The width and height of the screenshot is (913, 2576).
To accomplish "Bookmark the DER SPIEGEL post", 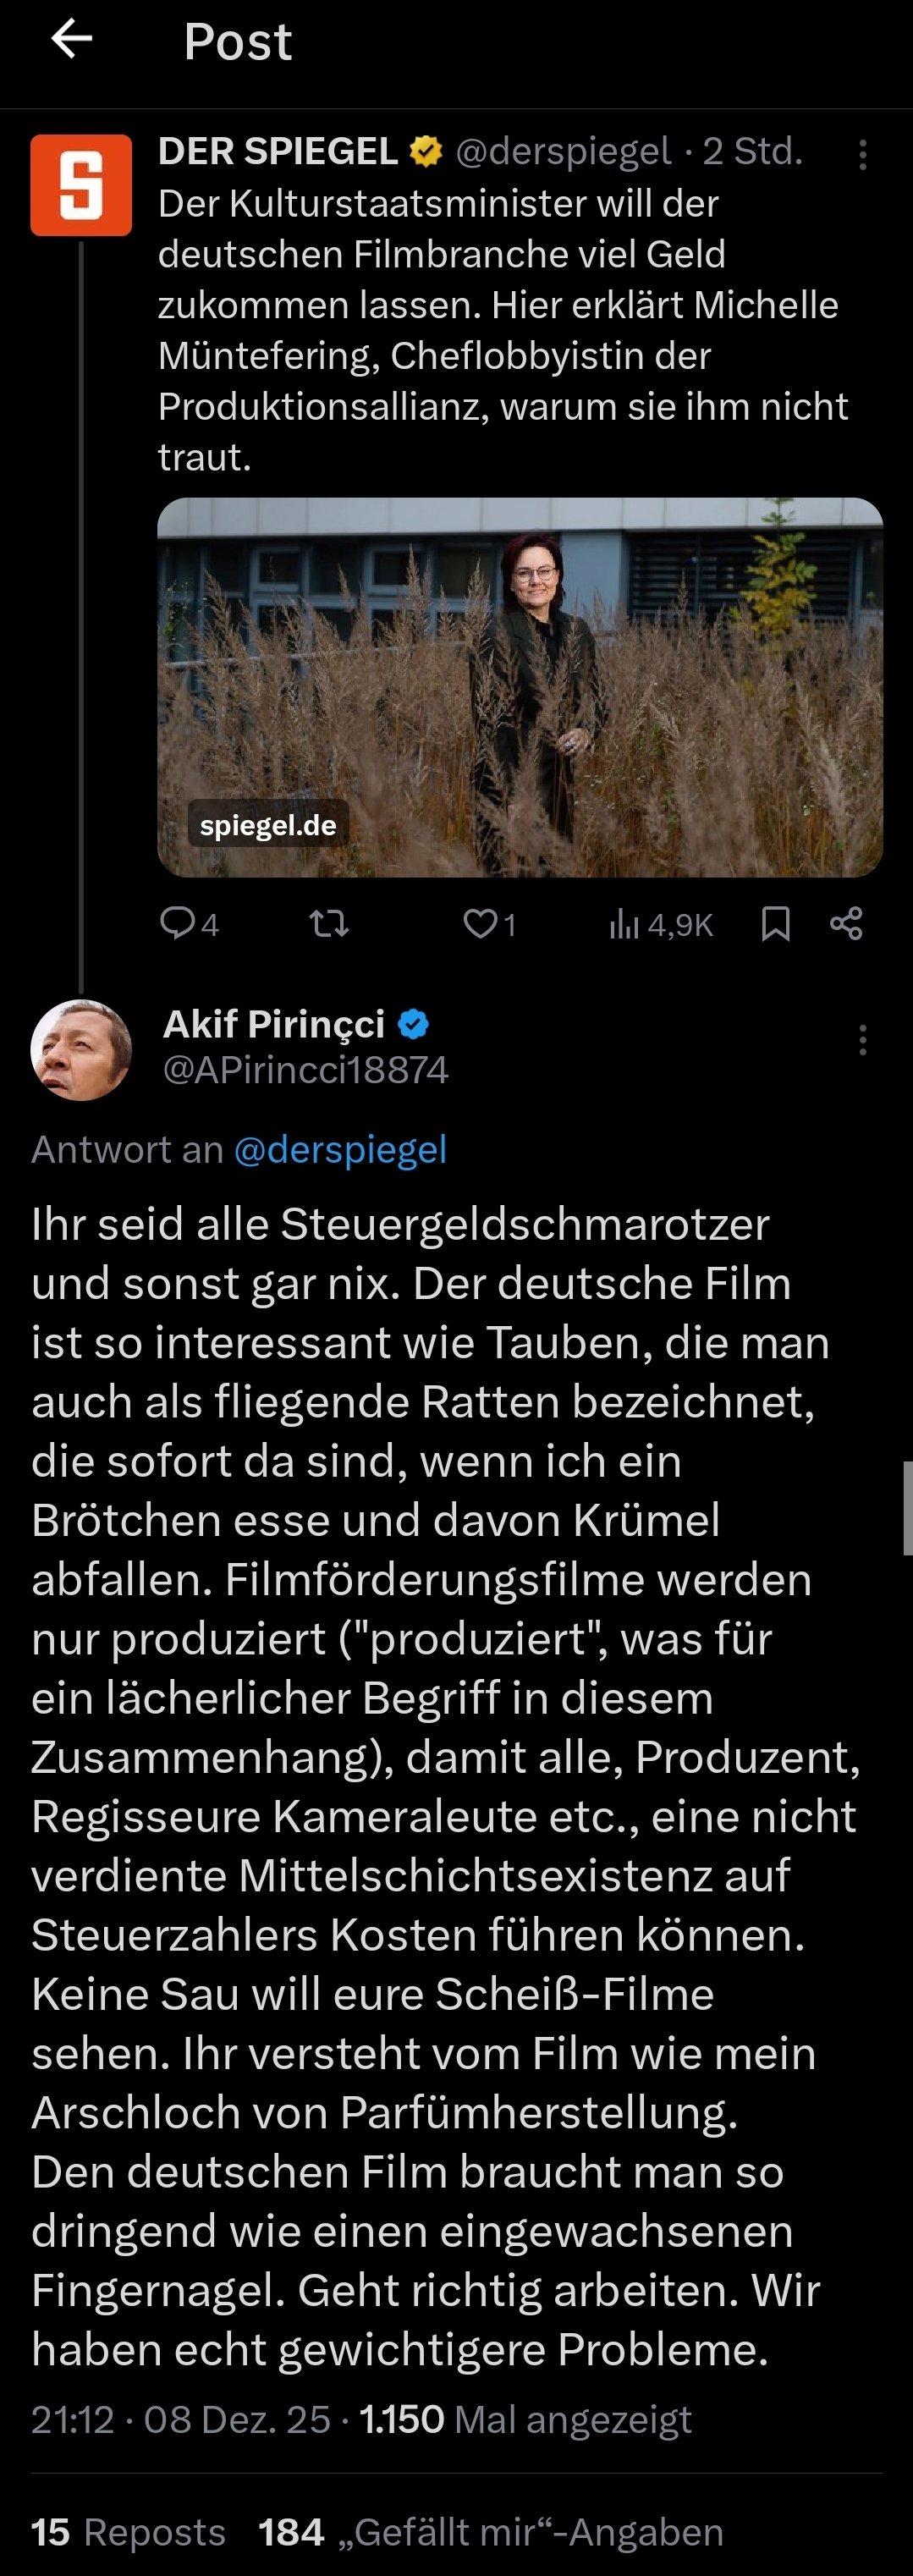I will tap(775, 923).
